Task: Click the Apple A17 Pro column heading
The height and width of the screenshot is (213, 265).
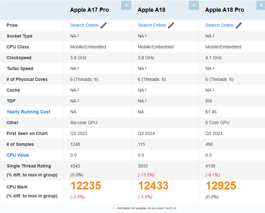Action: click(x=89, y=10)
